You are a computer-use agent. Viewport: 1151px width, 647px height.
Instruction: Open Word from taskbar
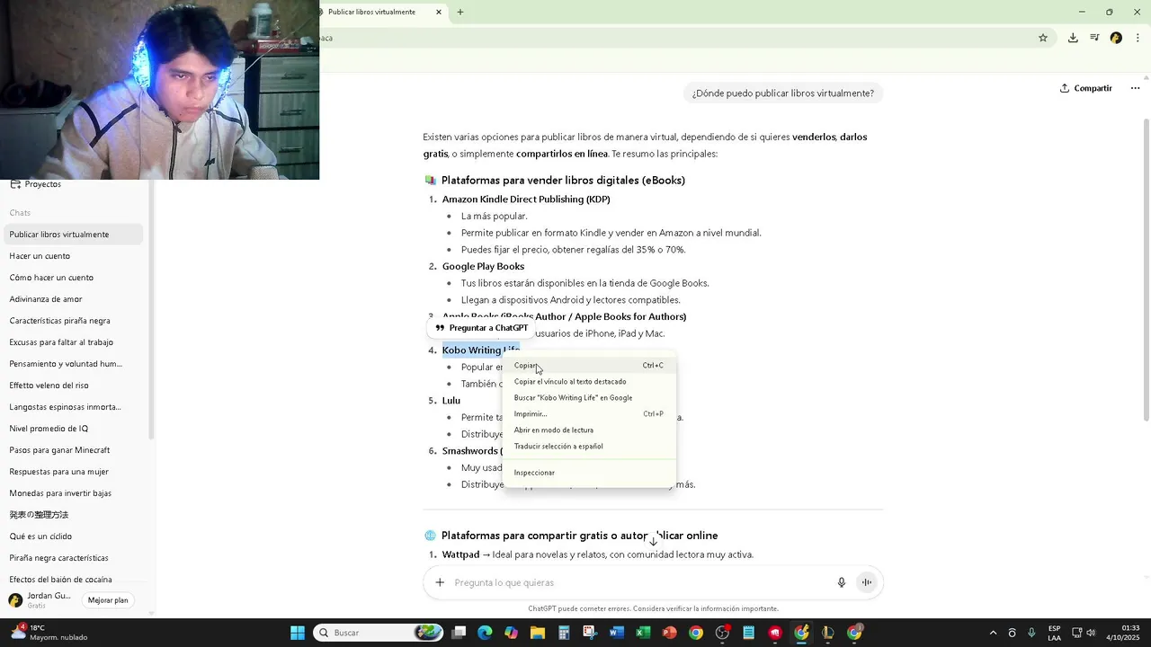(x=617, y=633)
